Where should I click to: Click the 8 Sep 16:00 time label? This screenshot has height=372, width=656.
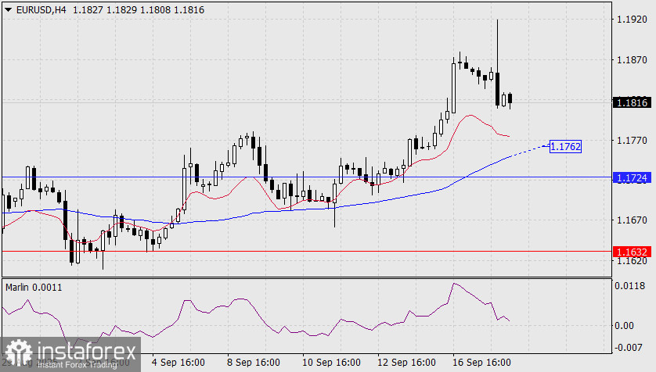pos(253,363)
